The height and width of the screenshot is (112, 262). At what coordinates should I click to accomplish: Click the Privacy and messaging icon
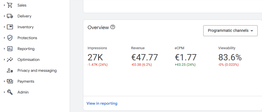(10, 70)
